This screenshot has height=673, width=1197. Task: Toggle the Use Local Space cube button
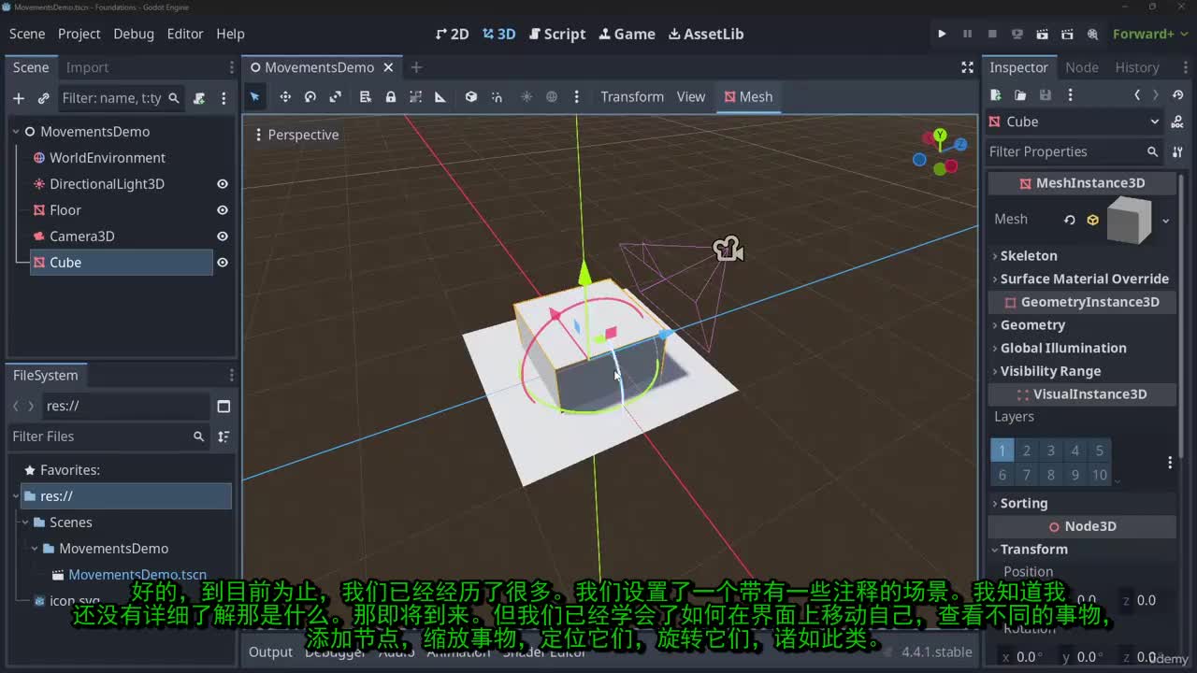(471, 97)
